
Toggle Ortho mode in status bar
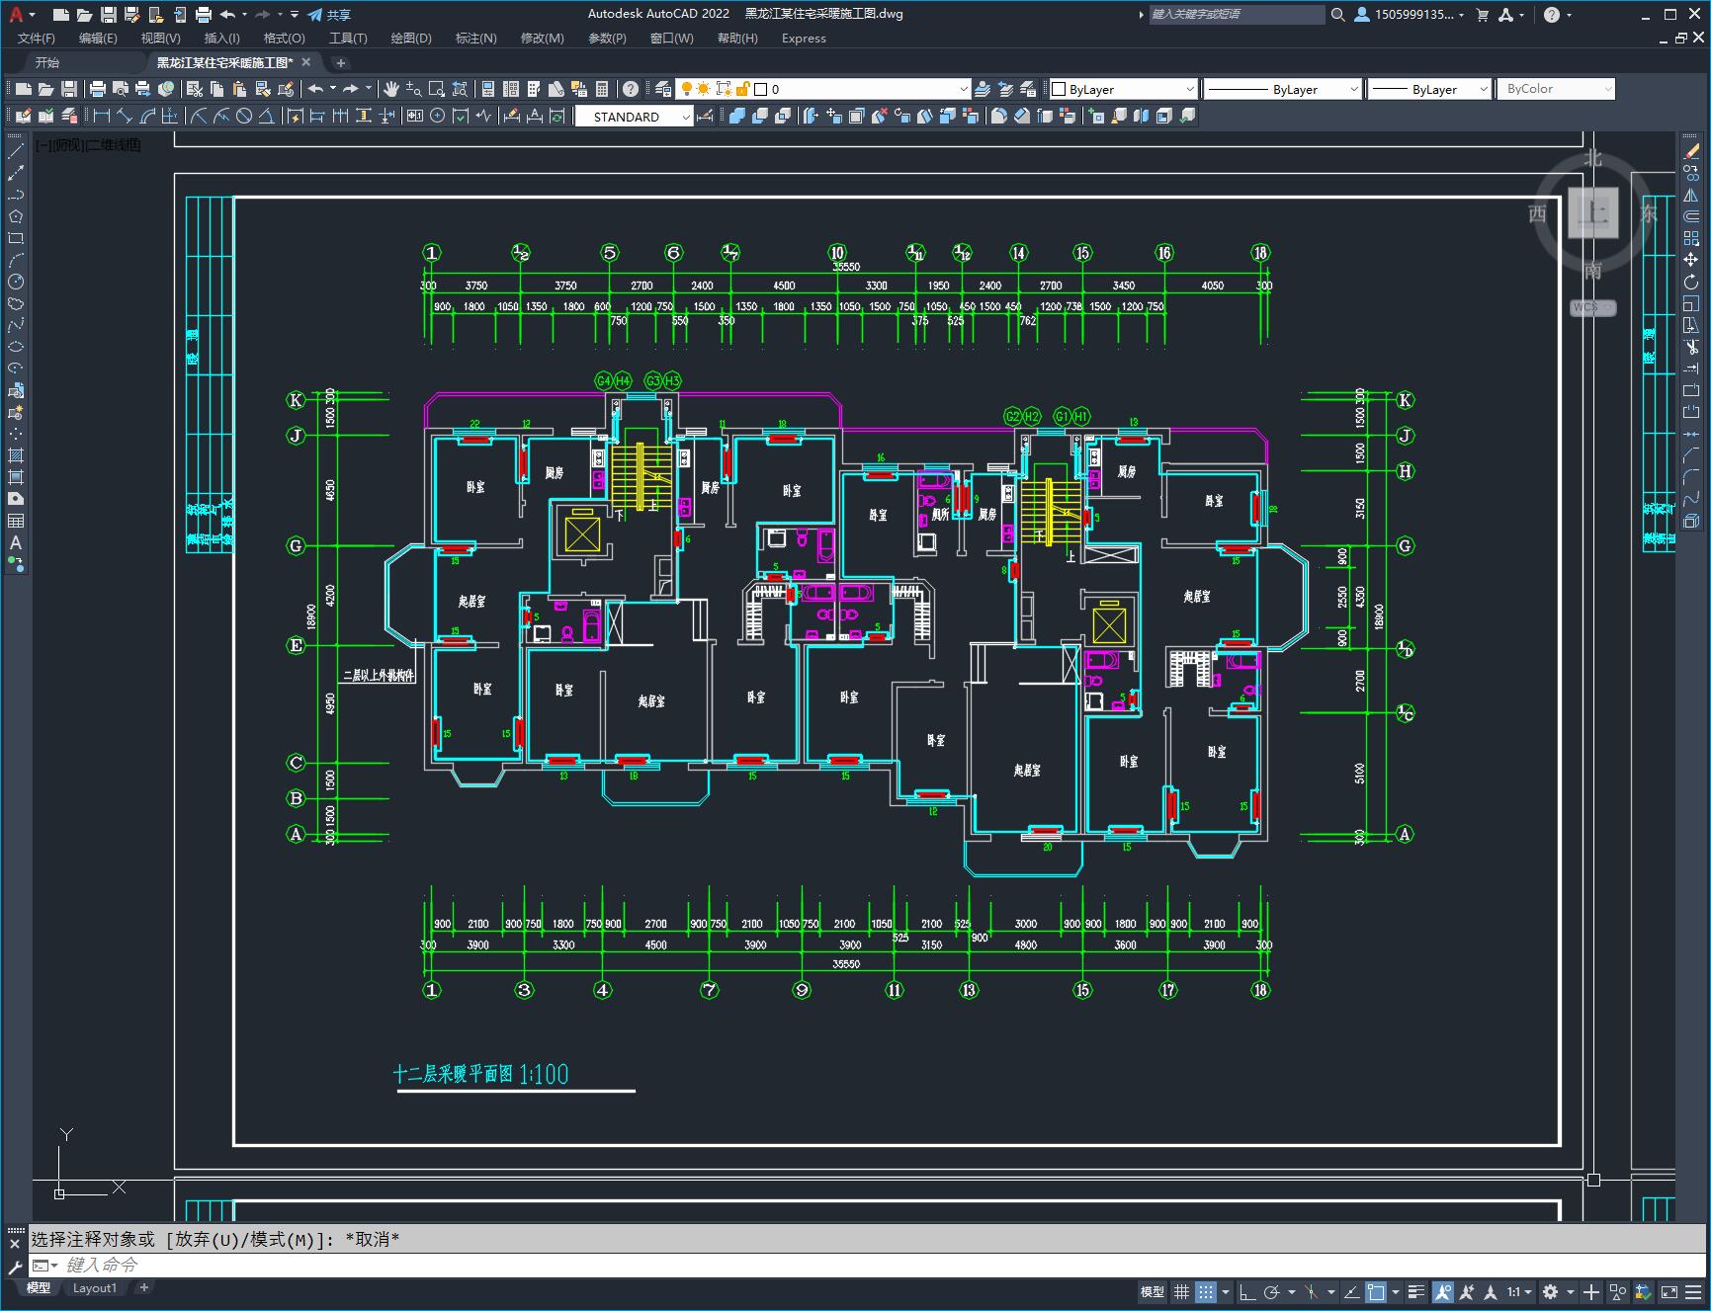click(1247, 1291)
